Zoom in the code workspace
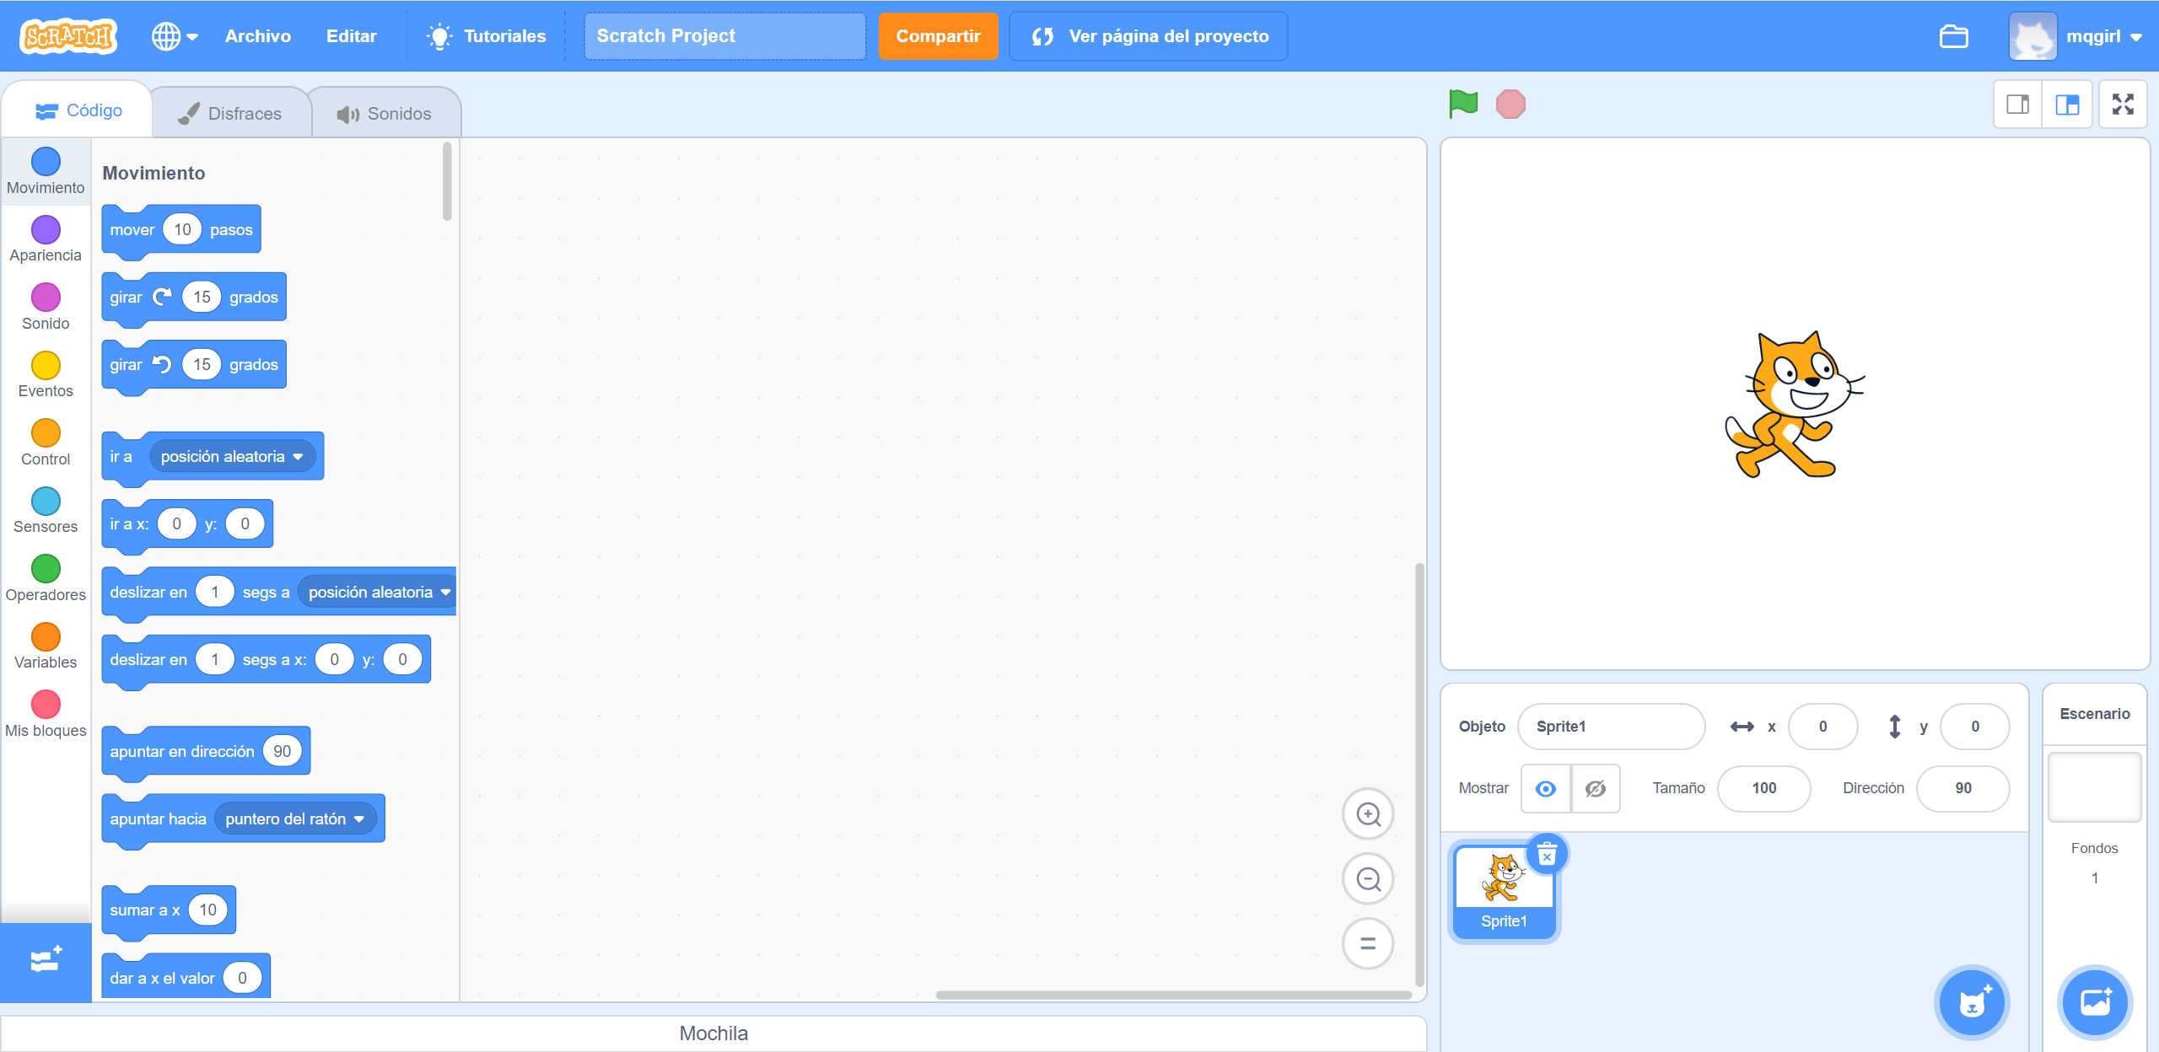Image resolution: width=2159 pixels, height=1052 pixels. (x=1367, y=814)
